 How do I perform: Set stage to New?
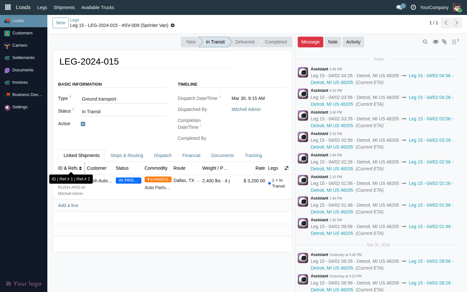(191, 42)
